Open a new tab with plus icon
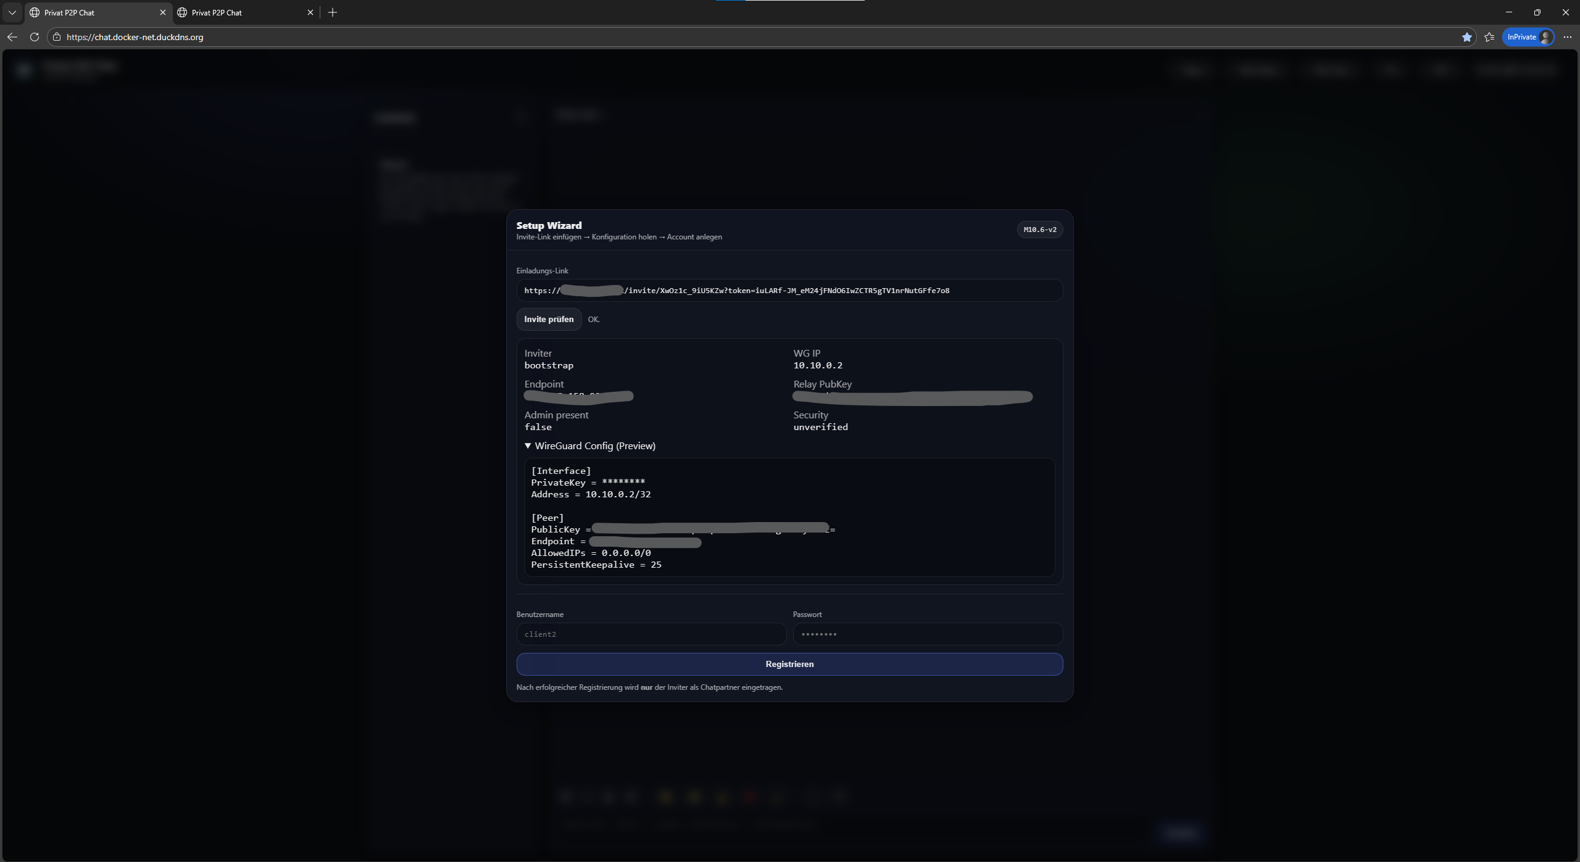1580x862 pixels. pyautogui.click(x=333, y=12)
